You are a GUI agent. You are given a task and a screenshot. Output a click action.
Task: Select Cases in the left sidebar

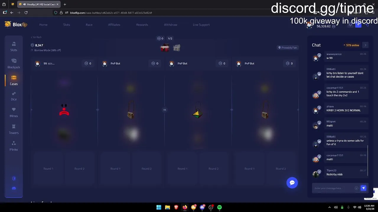tap(14, 80)
